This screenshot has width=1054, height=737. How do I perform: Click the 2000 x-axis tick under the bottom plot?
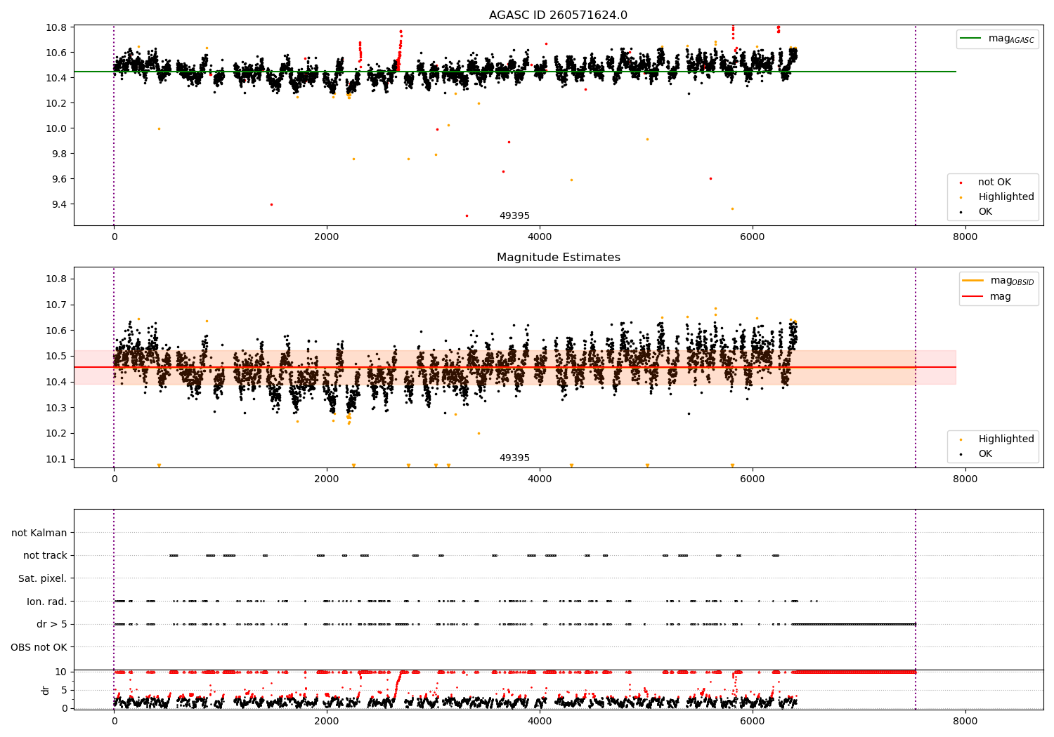pyautogui.click(x=327, y=722)
